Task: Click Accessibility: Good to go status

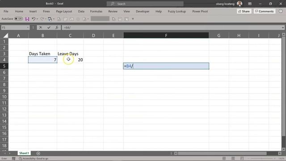Action: pyautogui.click(x=34, y=158)
